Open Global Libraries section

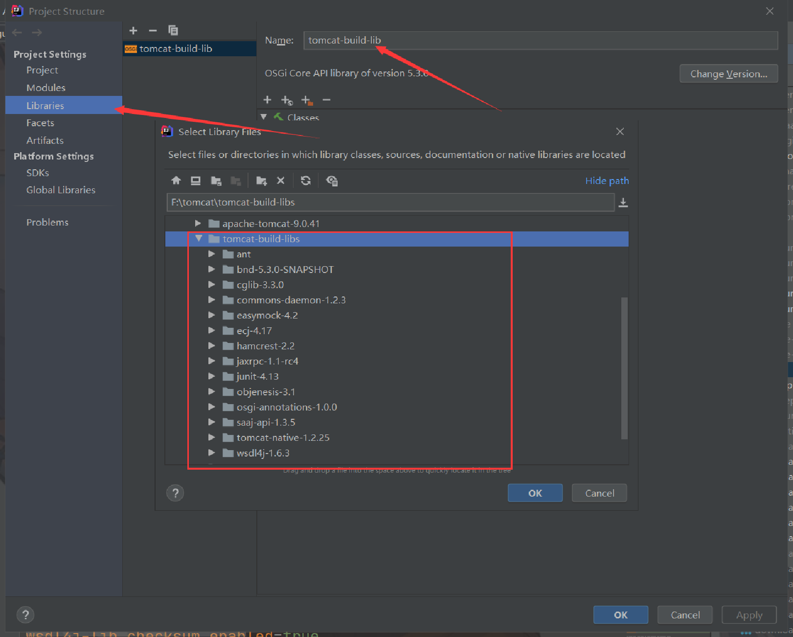(61, 190)
